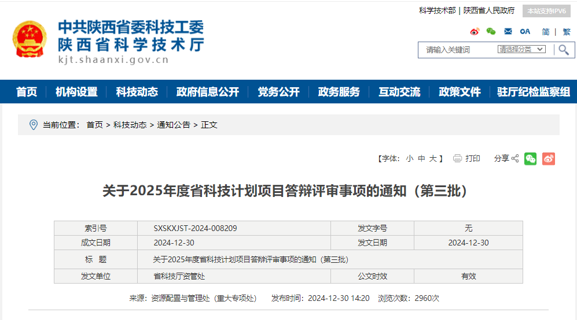This screenshot has height=320, width=577.
Task: Click the national emblem logo
Action: click(x=30, y=40)
